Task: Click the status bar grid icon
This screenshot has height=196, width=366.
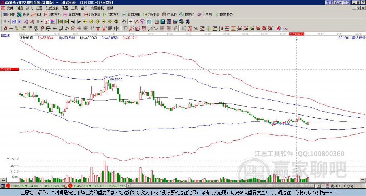Action: click(3, 186)
